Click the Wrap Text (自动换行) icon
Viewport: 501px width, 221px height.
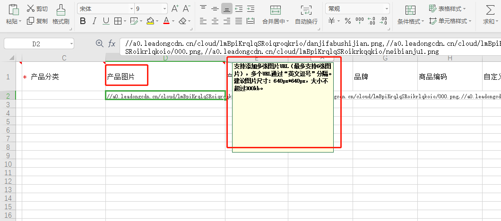[306, 10]
